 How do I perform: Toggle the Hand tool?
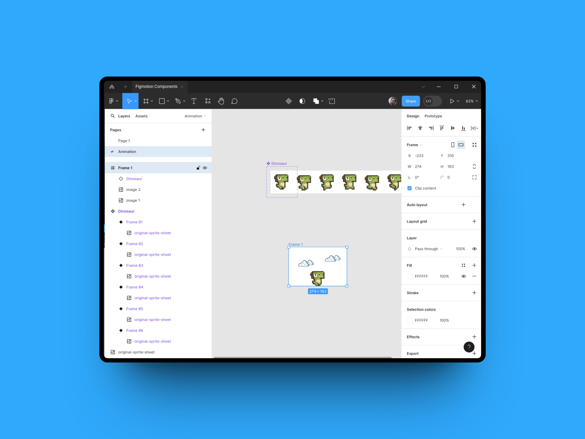221,101
